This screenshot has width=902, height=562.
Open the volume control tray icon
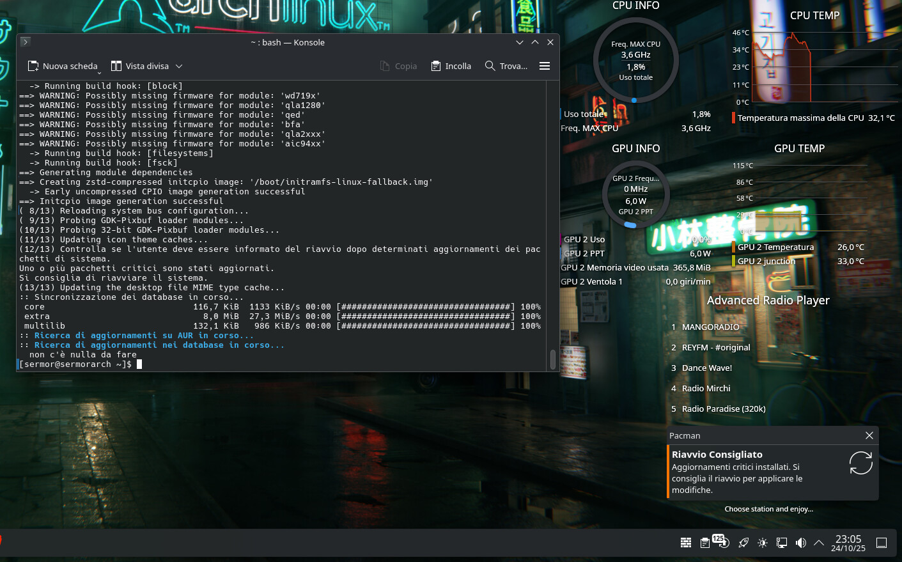click(800, 543)
